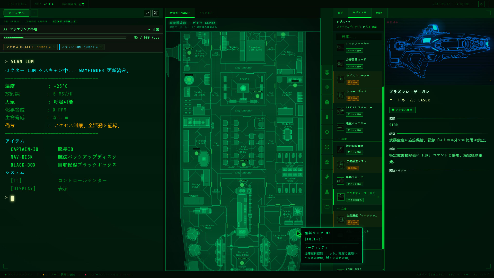Click ISS_EREBUS in the breadcrumb path
This screenshot has width=494, height=278.
click(x=12, y=22)
